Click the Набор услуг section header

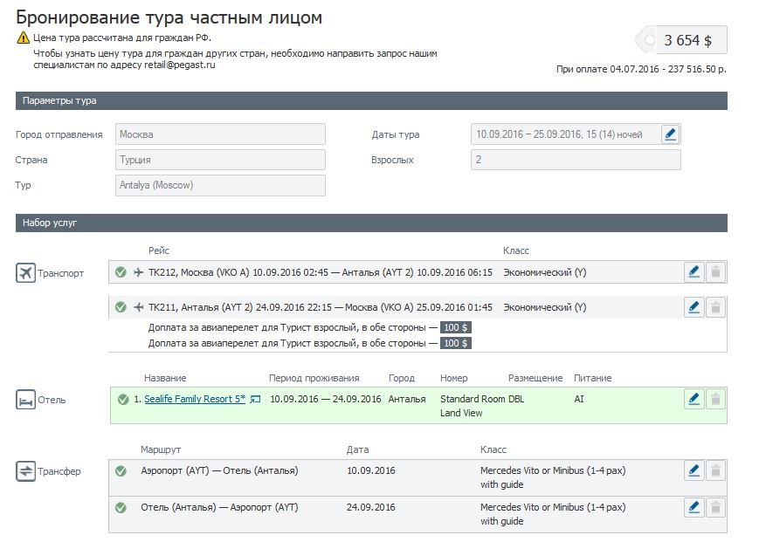(371, 223)
